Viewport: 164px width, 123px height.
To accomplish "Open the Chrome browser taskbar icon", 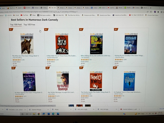I will 39,114.
